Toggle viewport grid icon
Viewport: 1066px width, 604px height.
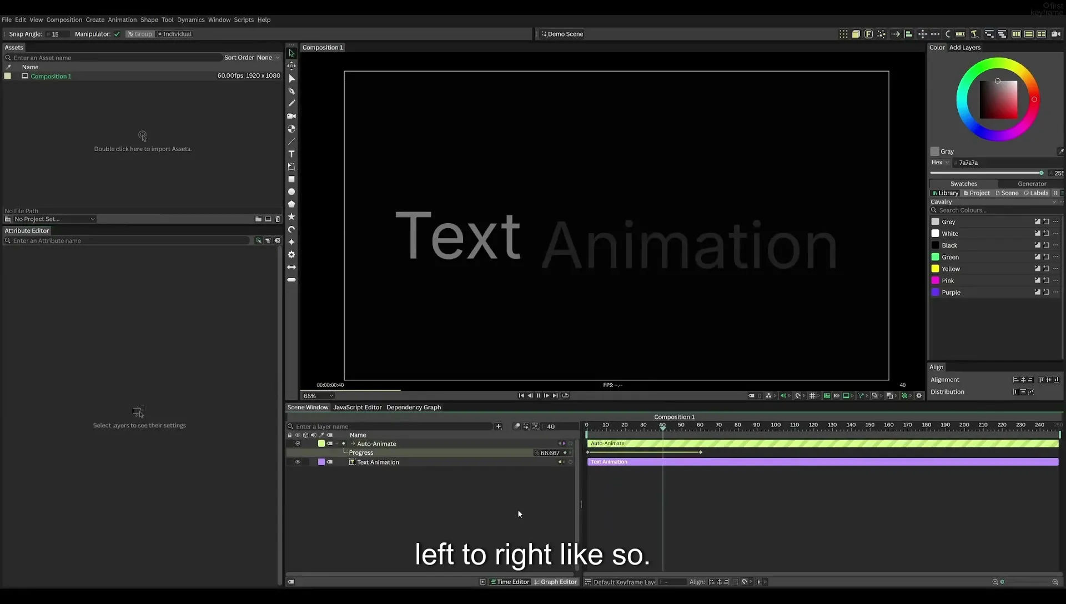[812, 396]
